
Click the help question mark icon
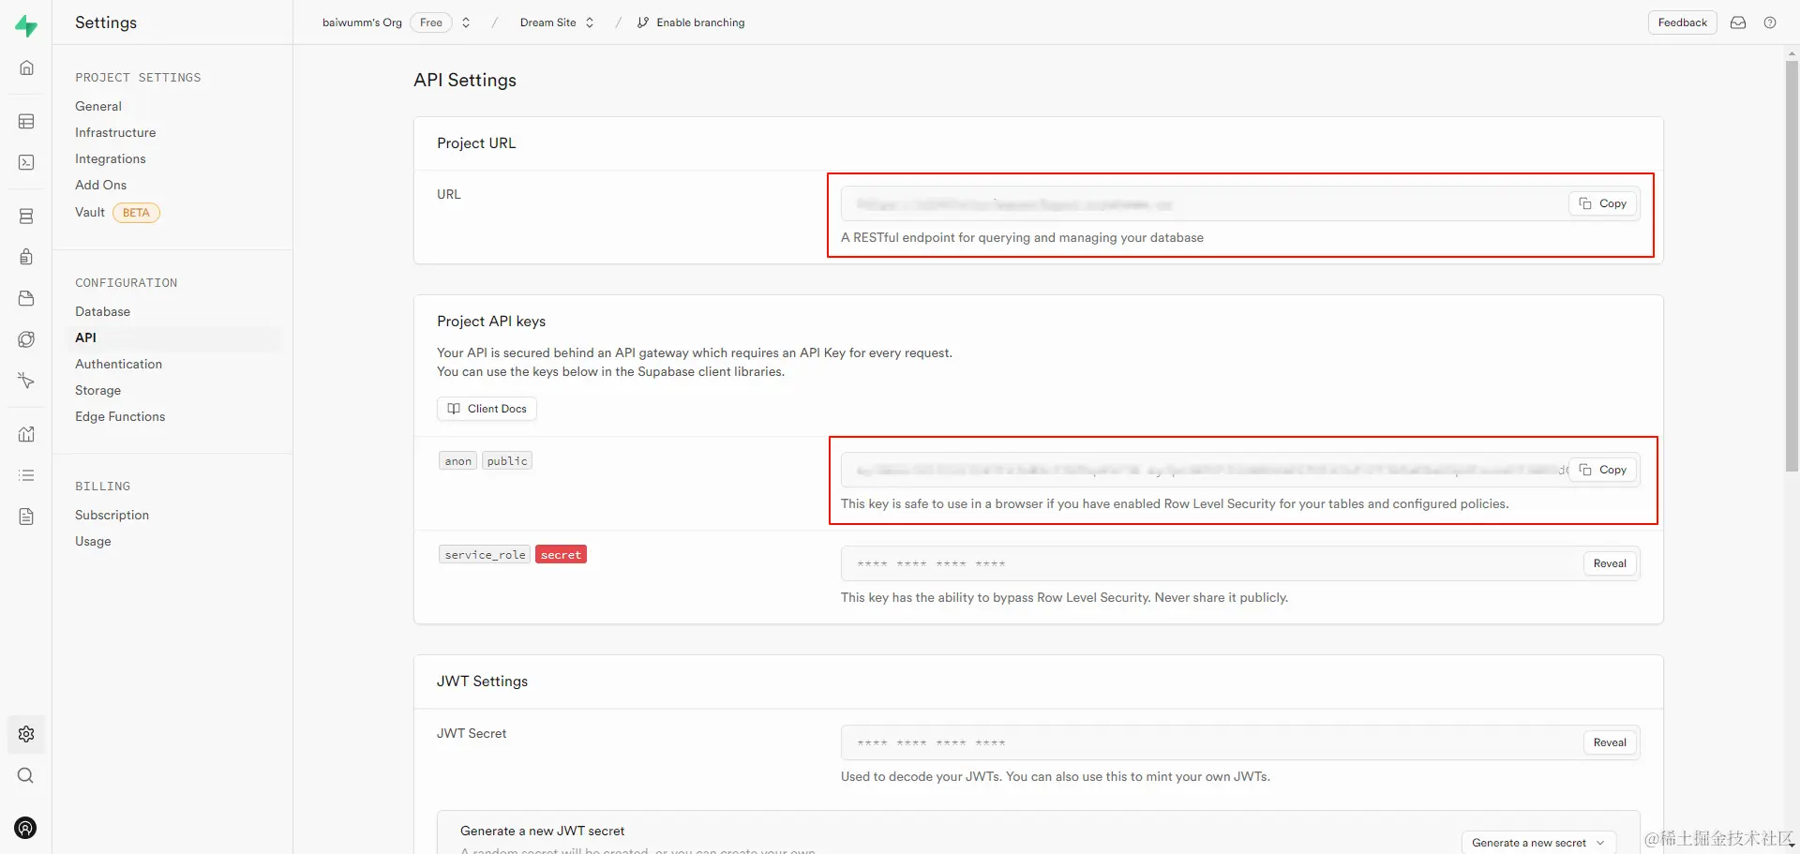pos(1770,22)
